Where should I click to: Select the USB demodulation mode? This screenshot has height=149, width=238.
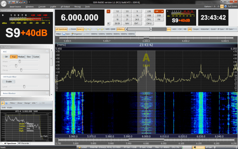(x=149, y=15)
